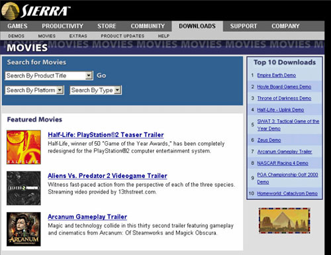Open Search By Type dropdown
Image resolution: width=331 pixels, height=255 pixels.
tap(96, 90)
